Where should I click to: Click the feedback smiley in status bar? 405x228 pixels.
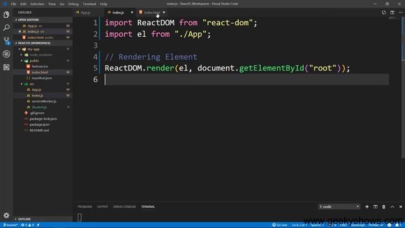point(390,225)
